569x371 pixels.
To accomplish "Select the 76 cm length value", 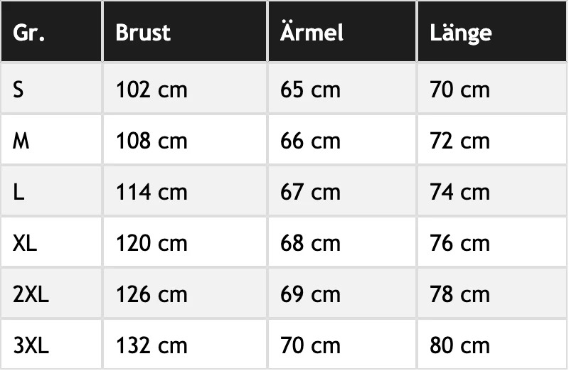I will coord(459,243).
